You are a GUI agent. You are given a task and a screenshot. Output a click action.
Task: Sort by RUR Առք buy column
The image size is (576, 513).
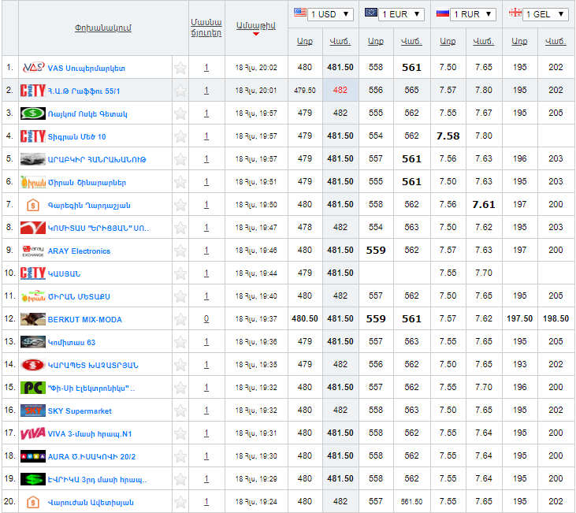[448, 42]
